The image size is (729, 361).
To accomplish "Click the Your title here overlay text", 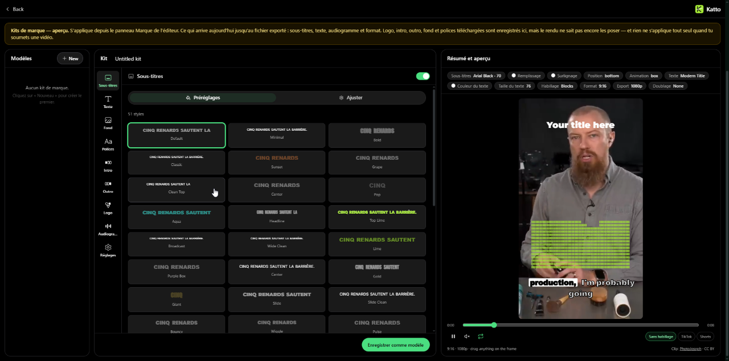I will click(580, 125).
